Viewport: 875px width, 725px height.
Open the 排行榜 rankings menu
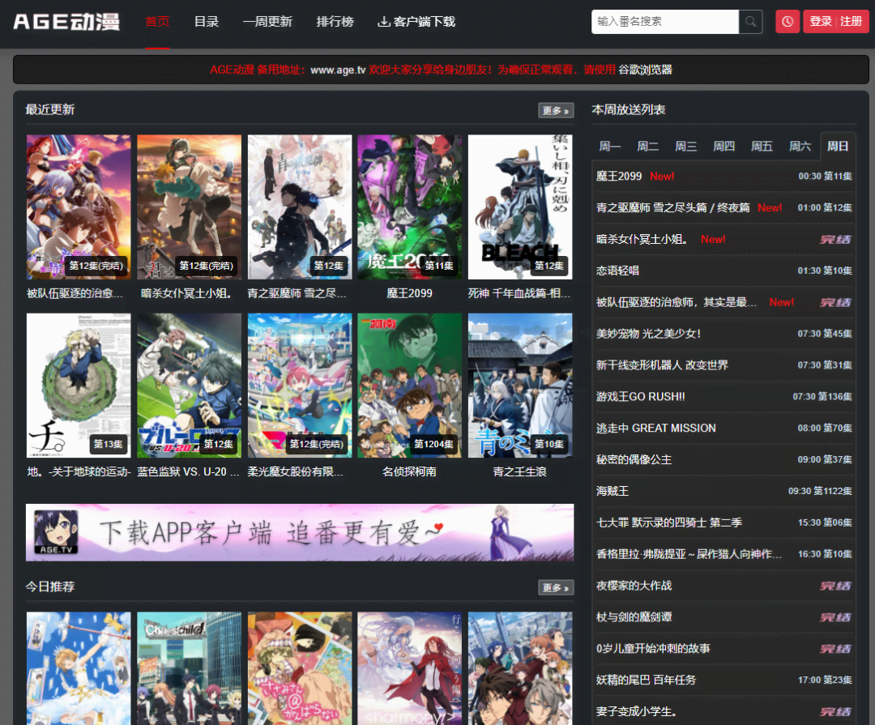coord(335,22)
